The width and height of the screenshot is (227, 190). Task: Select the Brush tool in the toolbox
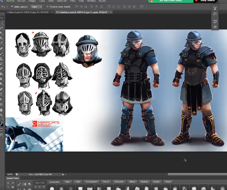1,54
